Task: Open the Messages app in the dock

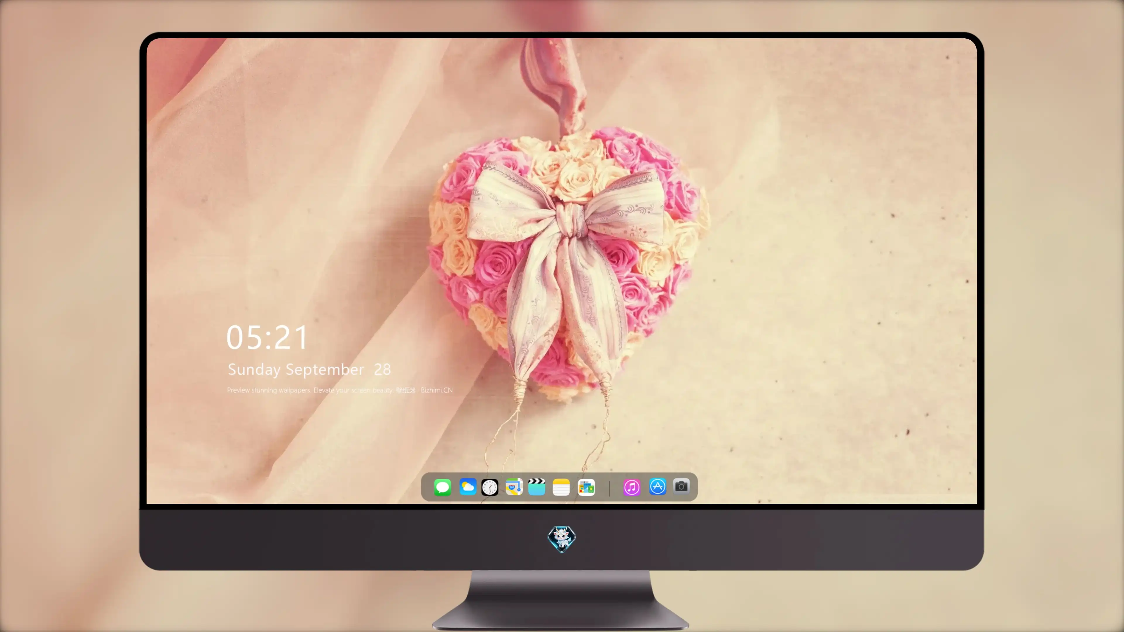Action: point(443,487)
